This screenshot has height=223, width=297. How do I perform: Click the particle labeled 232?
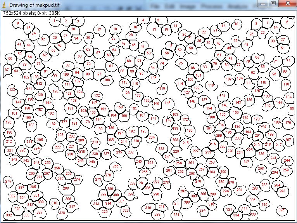click(131, 153)
